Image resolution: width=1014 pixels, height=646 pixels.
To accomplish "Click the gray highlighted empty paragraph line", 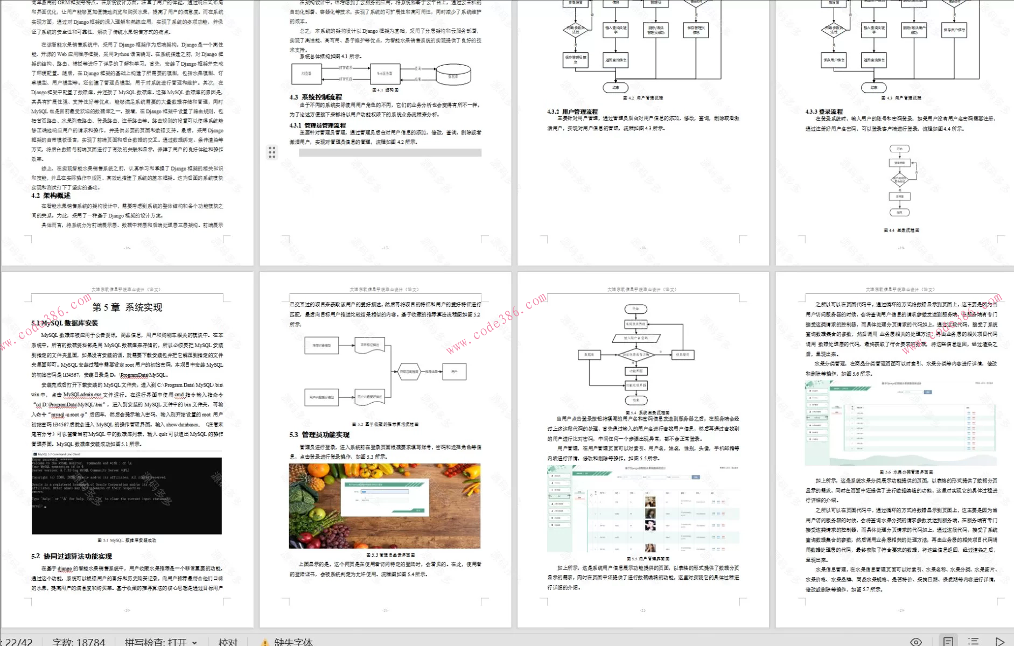I will coord(390,153).
